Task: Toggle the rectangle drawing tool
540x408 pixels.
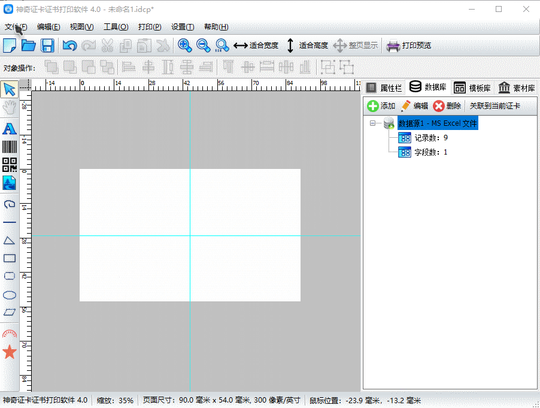Action: point(10,258)
